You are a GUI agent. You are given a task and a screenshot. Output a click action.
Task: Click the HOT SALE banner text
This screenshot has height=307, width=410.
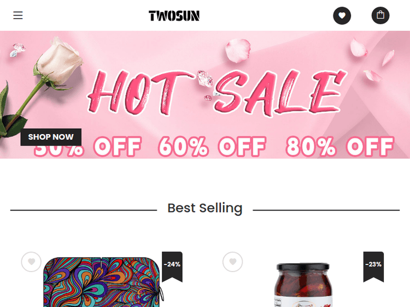(x=217, y=93)
